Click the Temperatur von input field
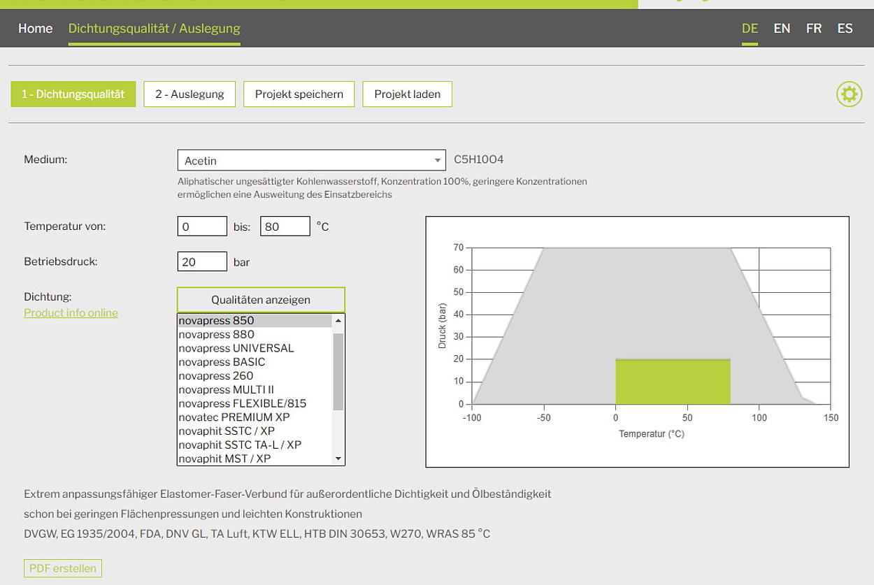The width and height of the screenshot is (874, 585). [202, 226]
